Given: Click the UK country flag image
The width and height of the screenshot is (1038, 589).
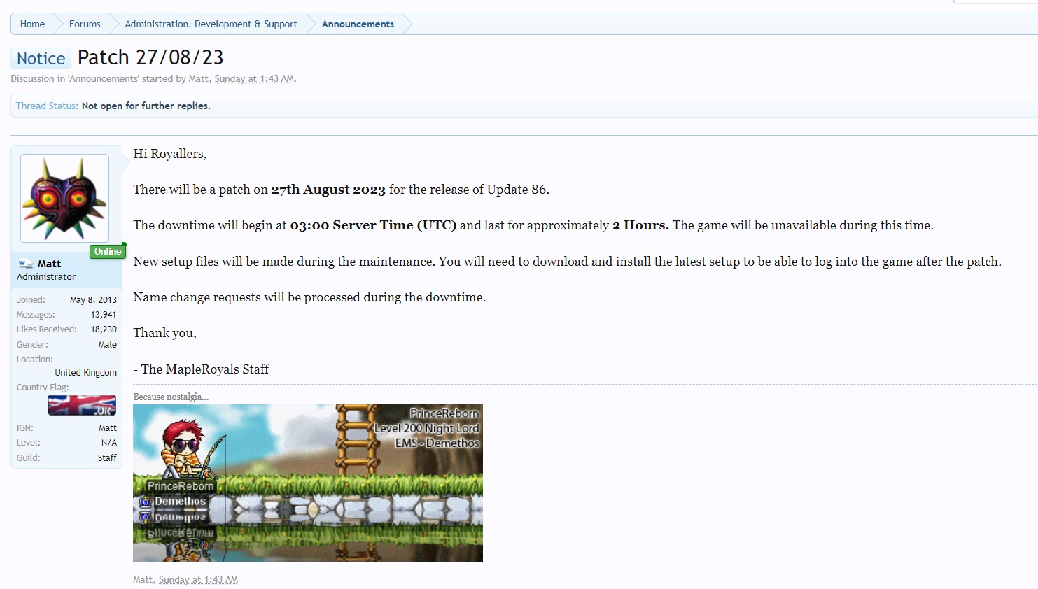Looking at the screenshot, I should (82, 406).
